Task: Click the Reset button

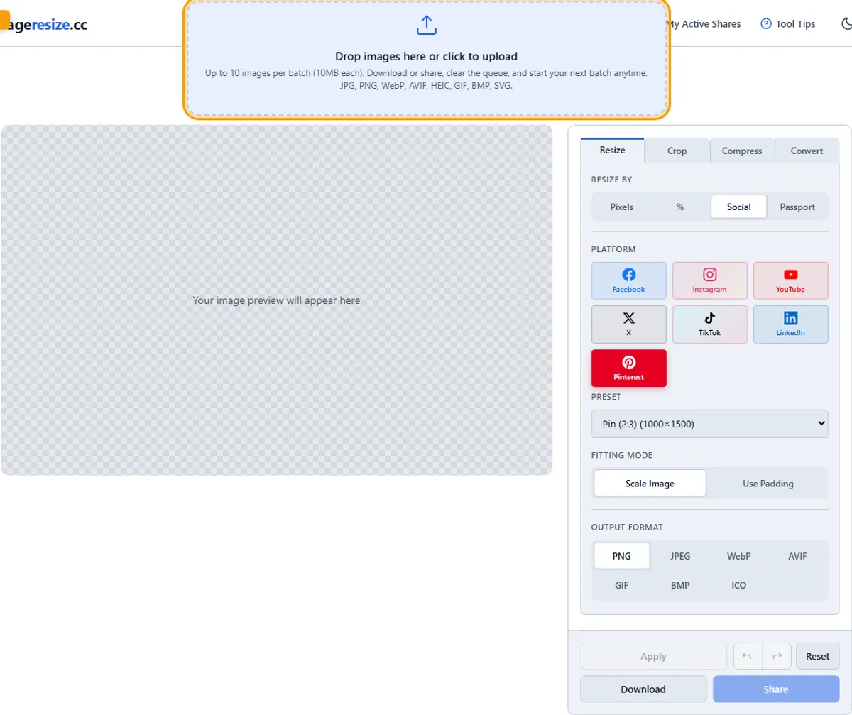Action: (x=818, y=656)
